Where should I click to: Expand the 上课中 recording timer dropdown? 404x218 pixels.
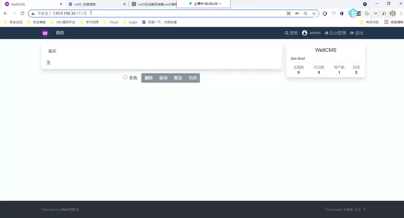[220, 4]
